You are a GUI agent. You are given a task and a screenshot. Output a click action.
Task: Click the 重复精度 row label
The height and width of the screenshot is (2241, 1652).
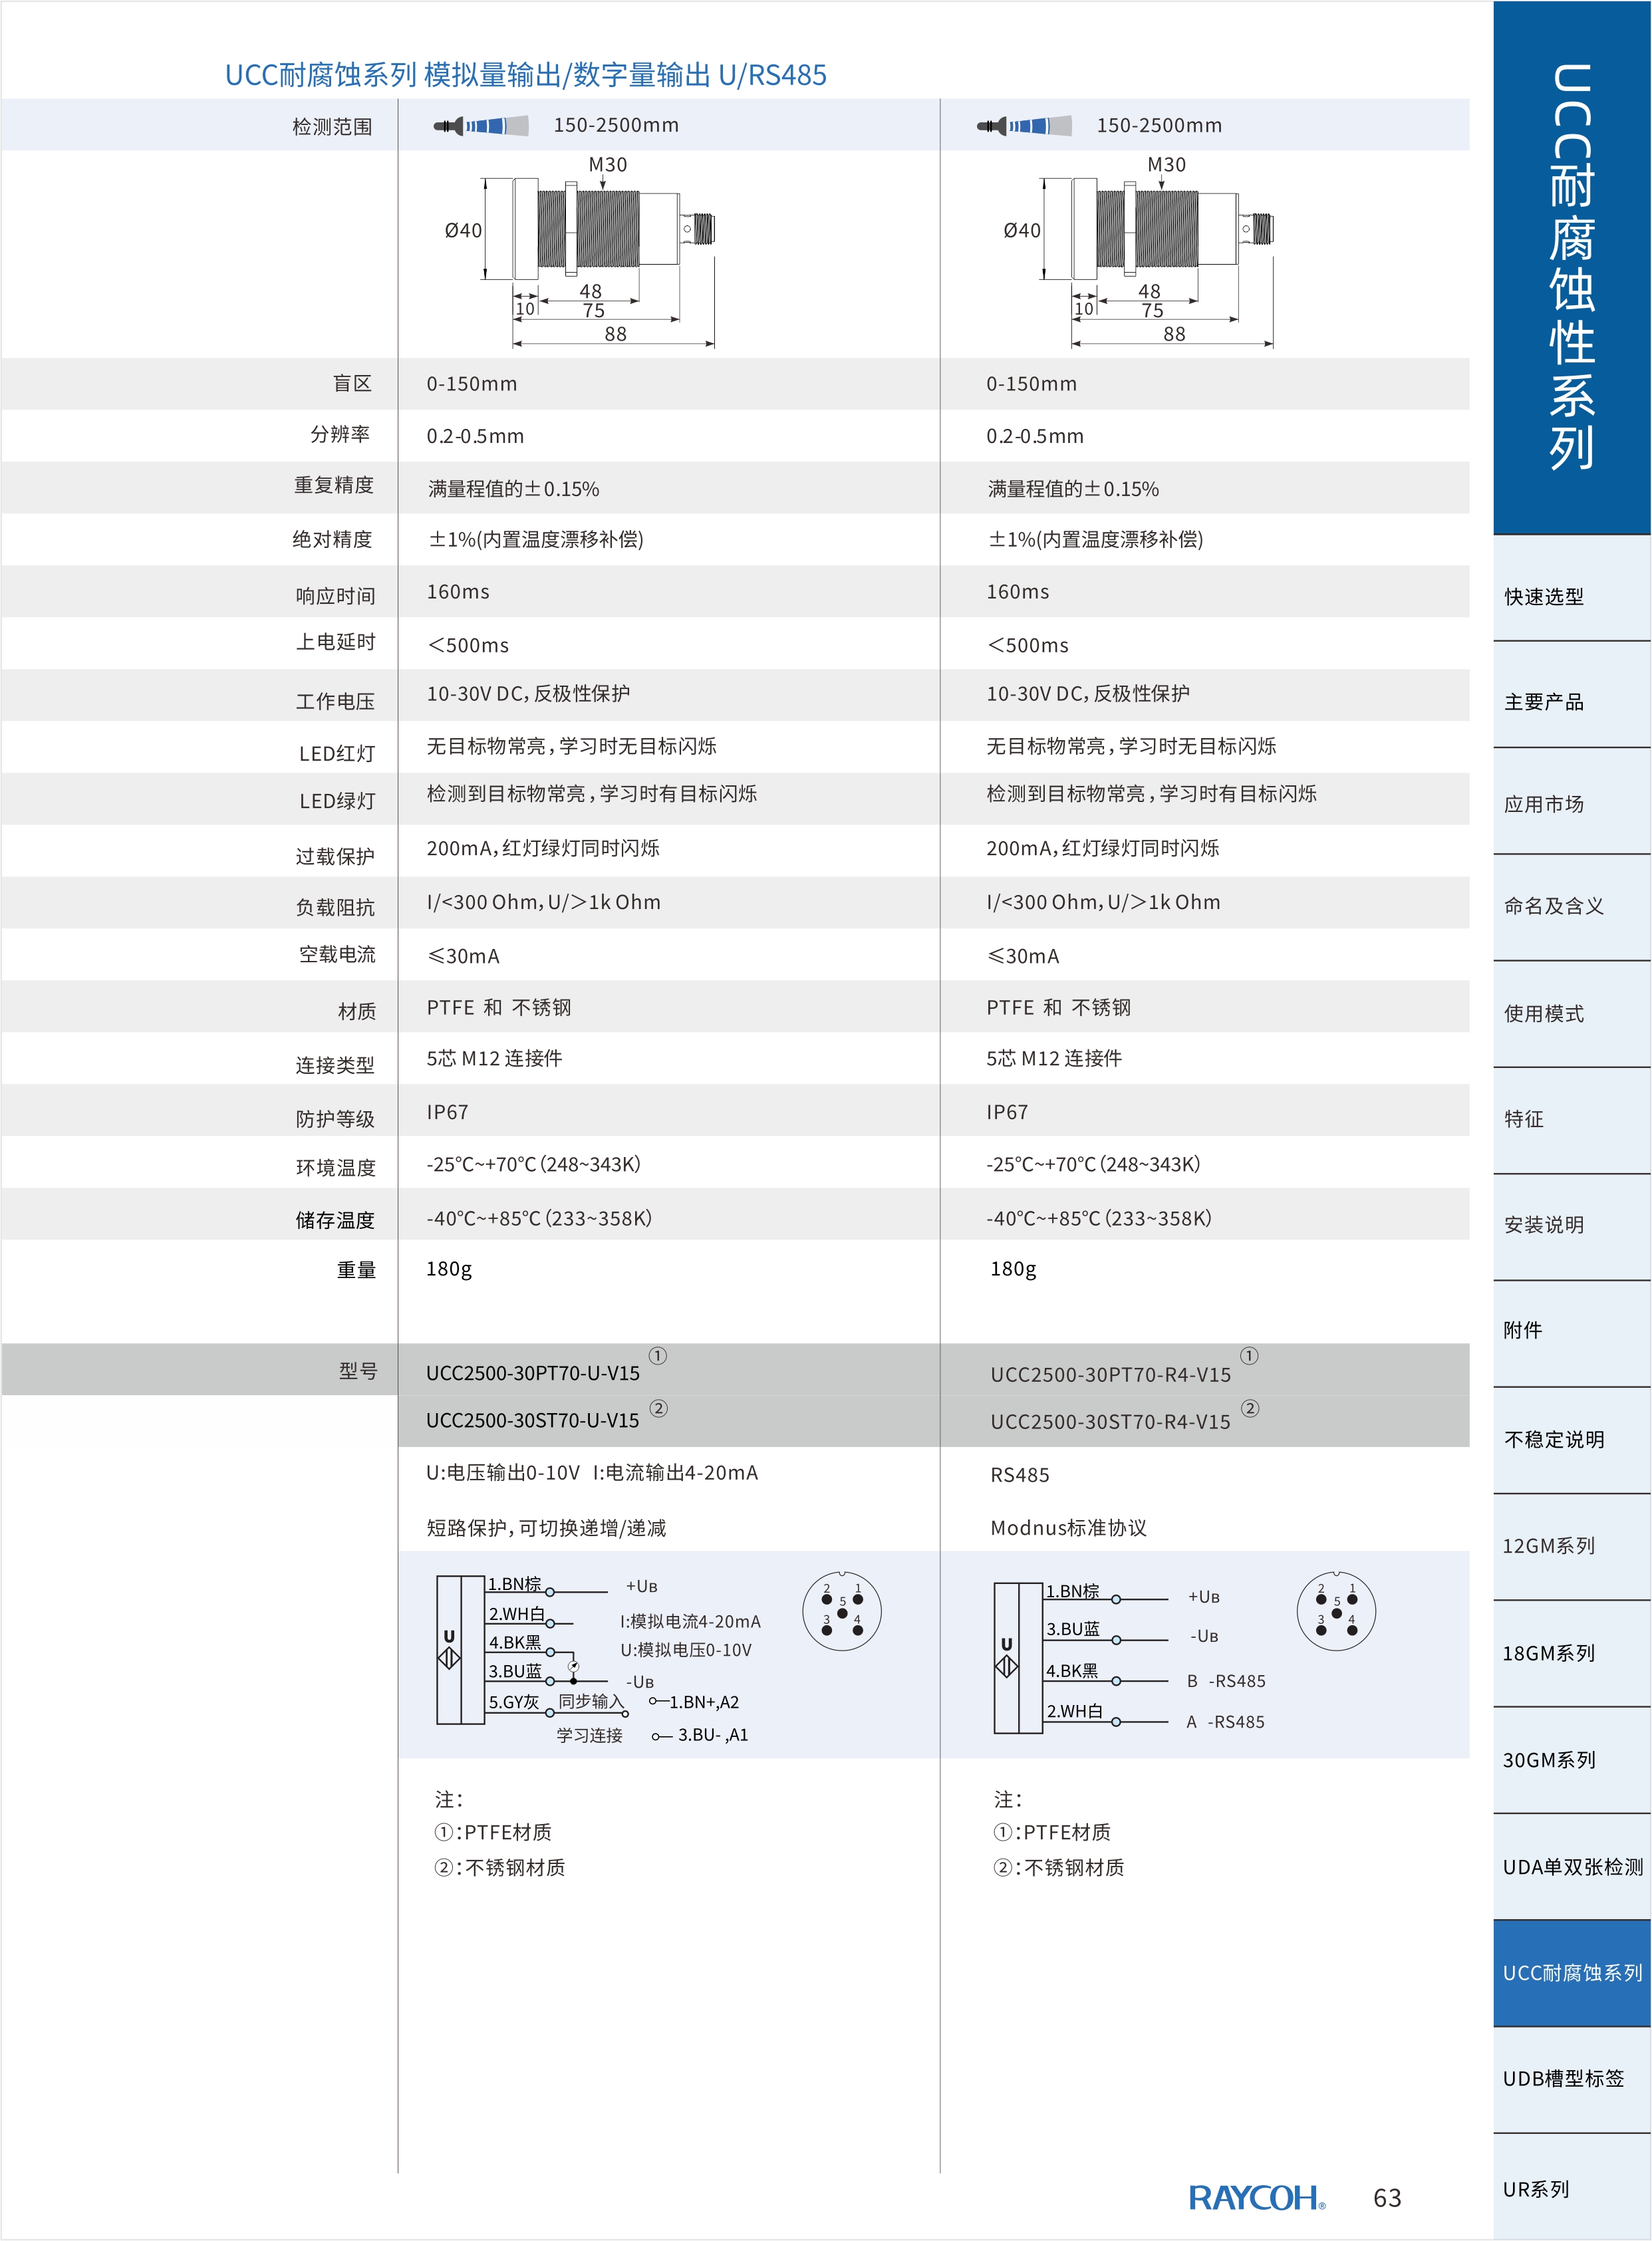(x=334, y=485)
